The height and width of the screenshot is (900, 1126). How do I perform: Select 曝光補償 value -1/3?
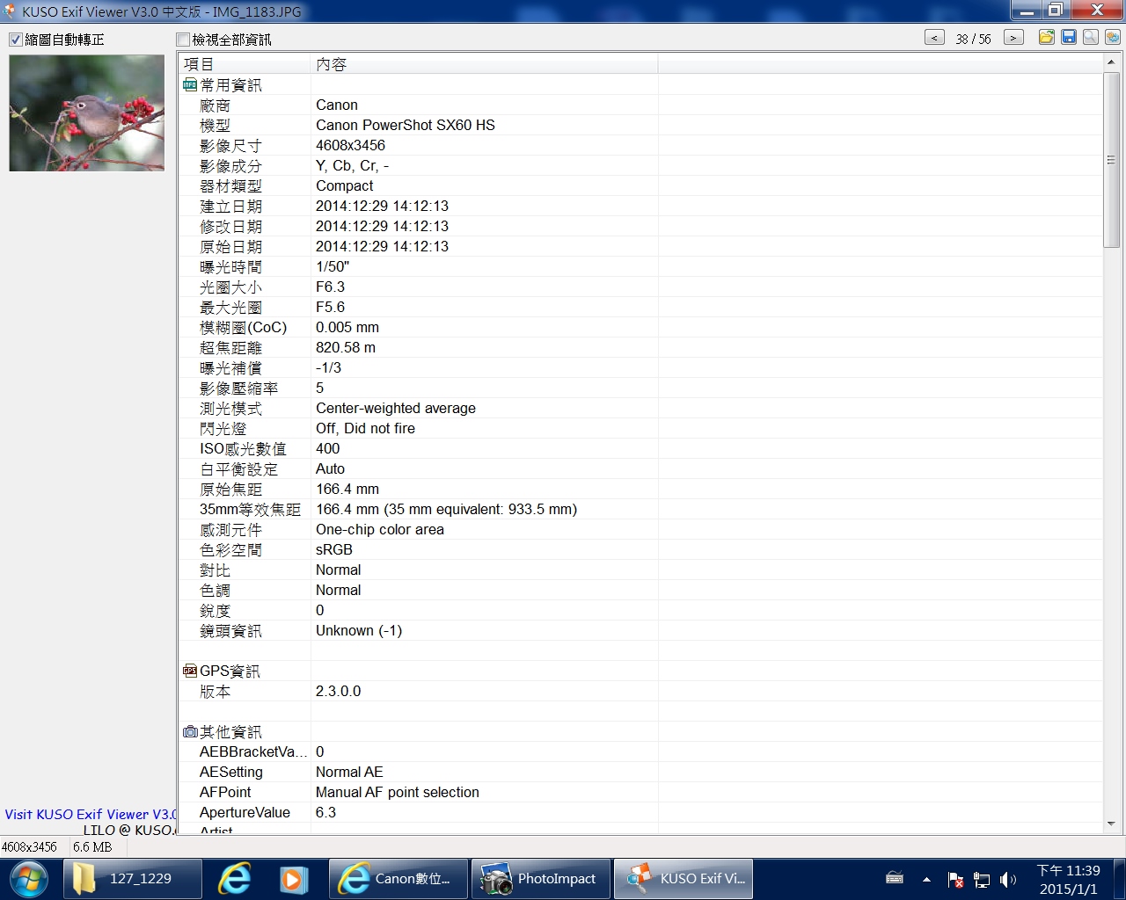point(328,367)
